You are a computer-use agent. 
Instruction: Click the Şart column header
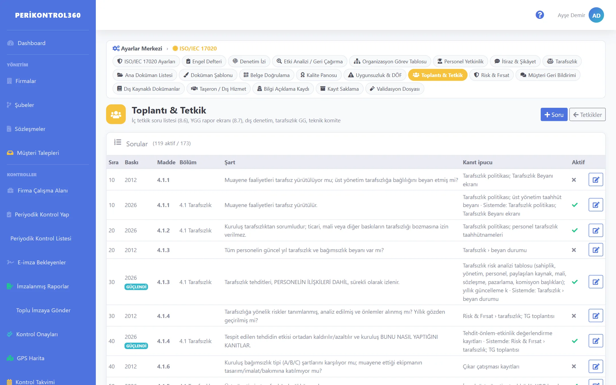tap(230, 162)
